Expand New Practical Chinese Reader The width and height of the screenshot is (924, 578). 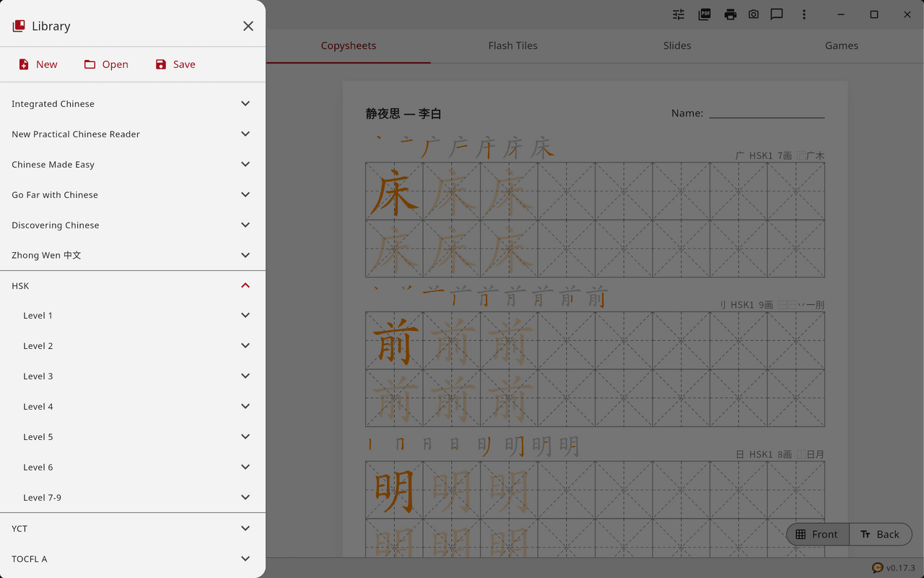[x=133, y=134]
